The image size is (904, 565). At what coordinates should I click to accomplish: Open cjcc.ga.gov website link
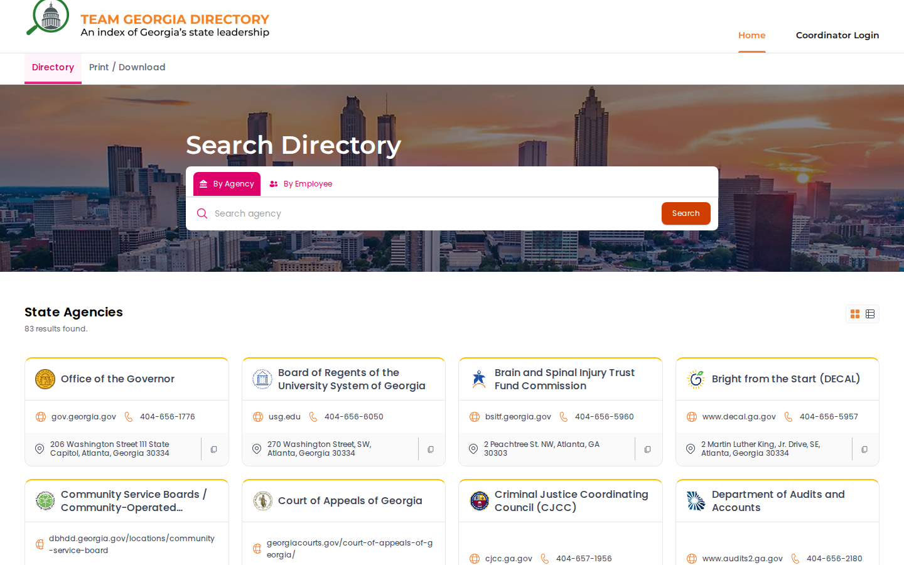click(x=508, y=559)
